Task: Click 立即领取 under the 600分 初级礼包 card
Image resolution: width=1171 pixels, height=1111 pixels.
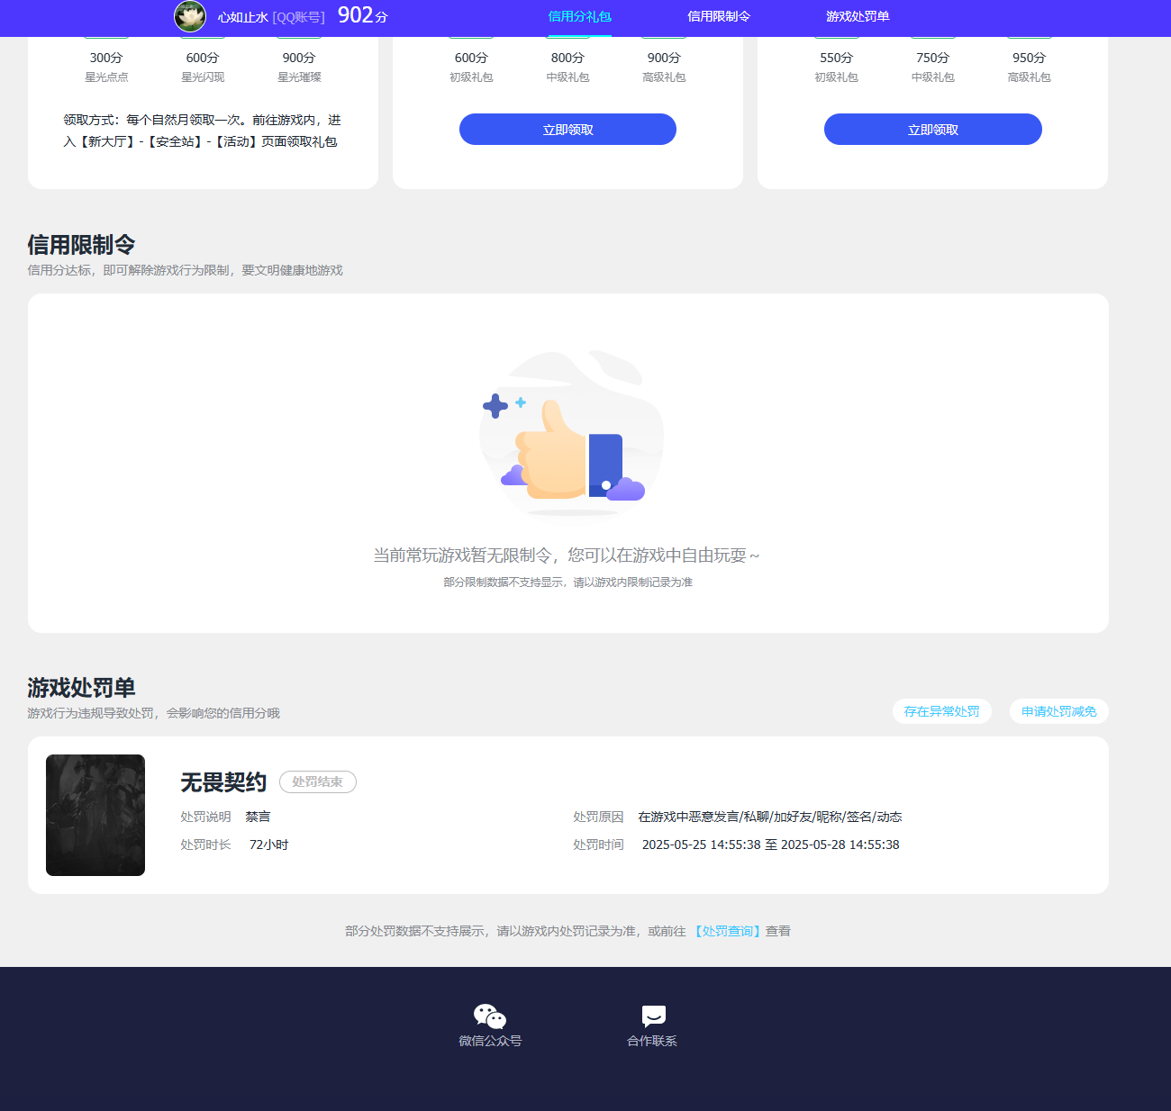Action: coord(567,129)
